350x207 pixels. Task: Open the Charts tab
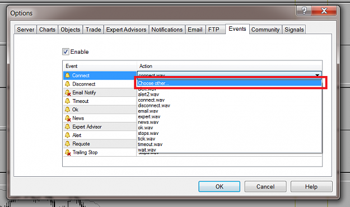pyautogui.click(x=47, y=30)
